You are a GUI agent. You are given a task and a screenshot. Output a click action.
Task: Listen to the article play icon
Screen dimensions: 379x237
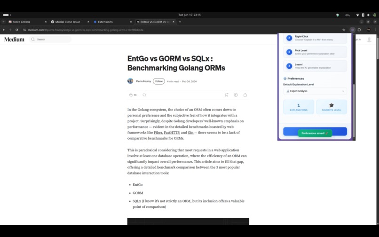pyautogui.click(x=236, y=95)
